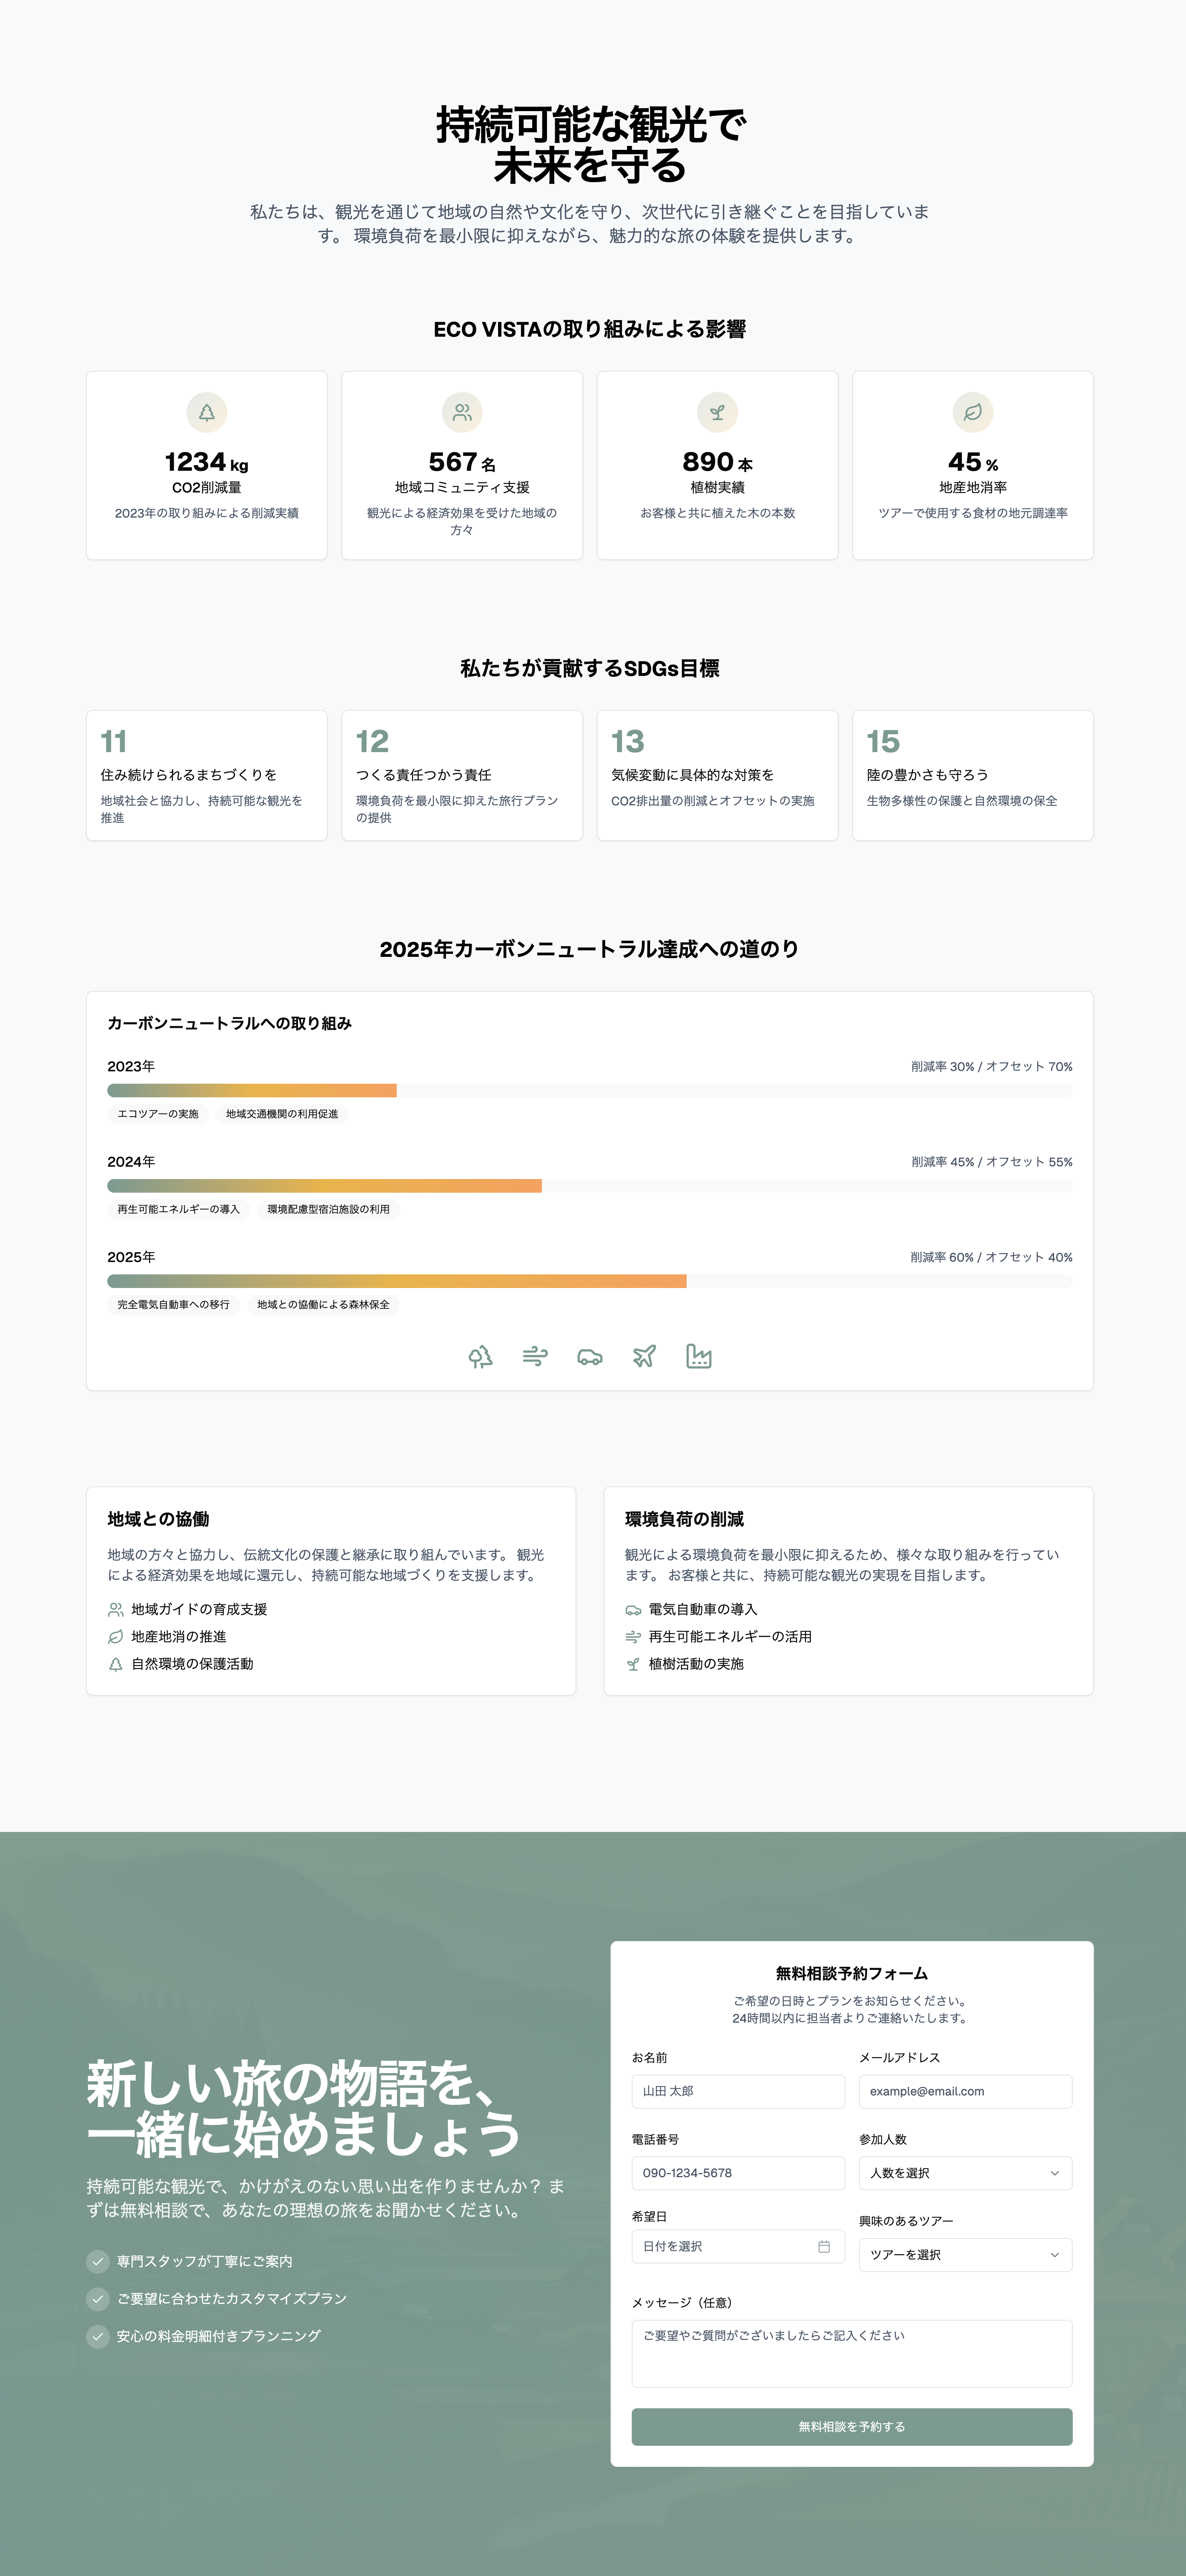Click the people icon beside 地域ガイドの育成支援
Viewport: 1186px width, 2576px height.
click(x=116, y=1609)
